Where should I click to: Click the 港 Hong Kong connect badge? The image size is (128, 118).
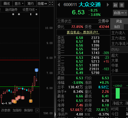tap(122, 5)
